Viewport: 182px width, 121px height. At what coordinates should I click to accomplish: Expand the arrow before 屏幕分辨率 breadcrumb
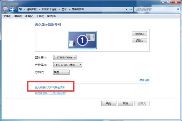point(69,9)
